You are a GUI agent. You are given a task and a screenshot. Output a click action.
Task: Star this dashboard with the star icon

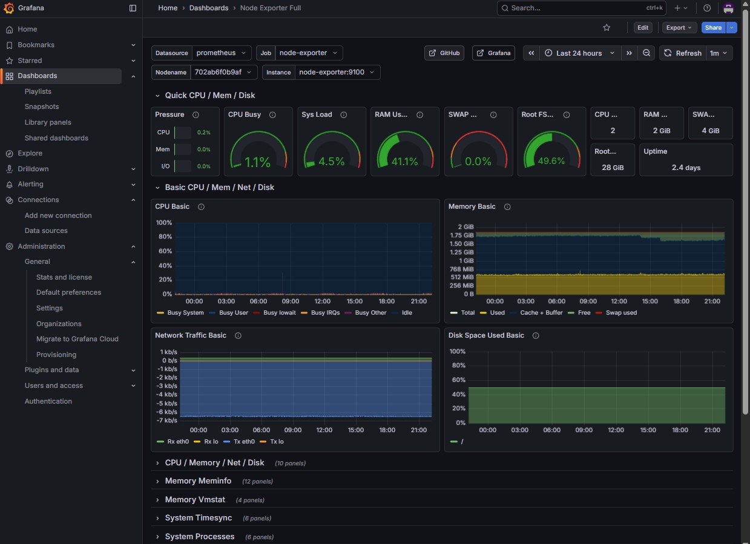click(607, 27)
